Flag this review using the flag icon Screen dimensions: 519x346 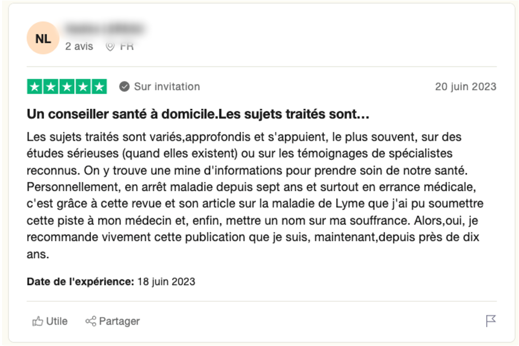click(490, 321)
